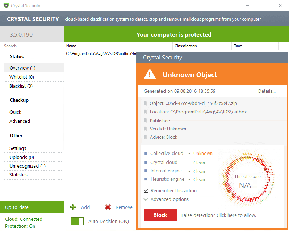289x231 pixels.
Task: Click the bookmark icon beside Verdict
Action: [145, 129]
